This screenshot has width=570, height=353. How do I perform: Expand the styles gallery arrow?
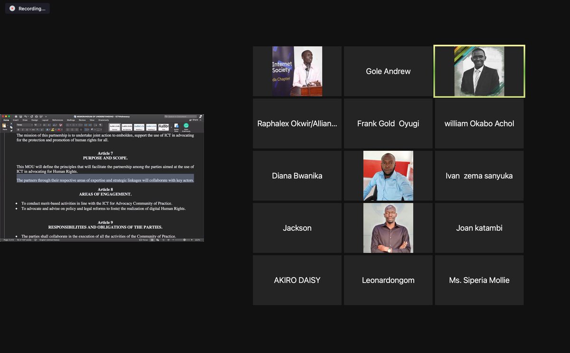[x=171, y=127]
